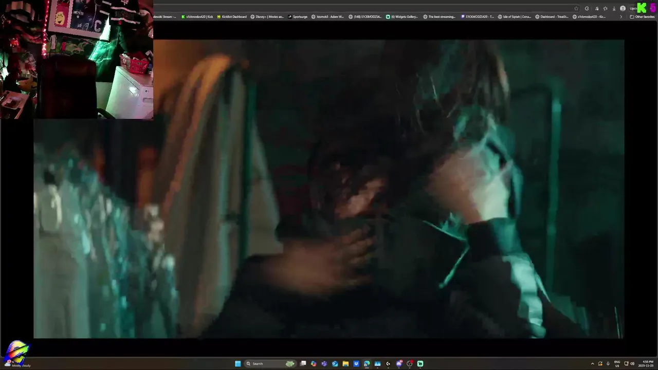Screen dimensions: 658x370
Task: Click the headset tray icon
Action: click(x=600, y=364)
